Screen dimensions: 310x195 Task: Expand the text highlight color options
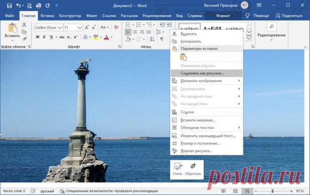101,37
